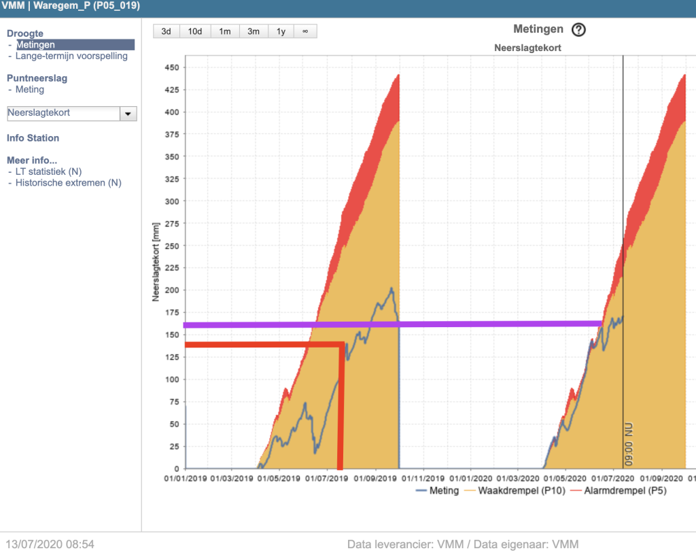Screen dimensions: 696x557
Task: Open the Info Station section
Action: (33, 138)
